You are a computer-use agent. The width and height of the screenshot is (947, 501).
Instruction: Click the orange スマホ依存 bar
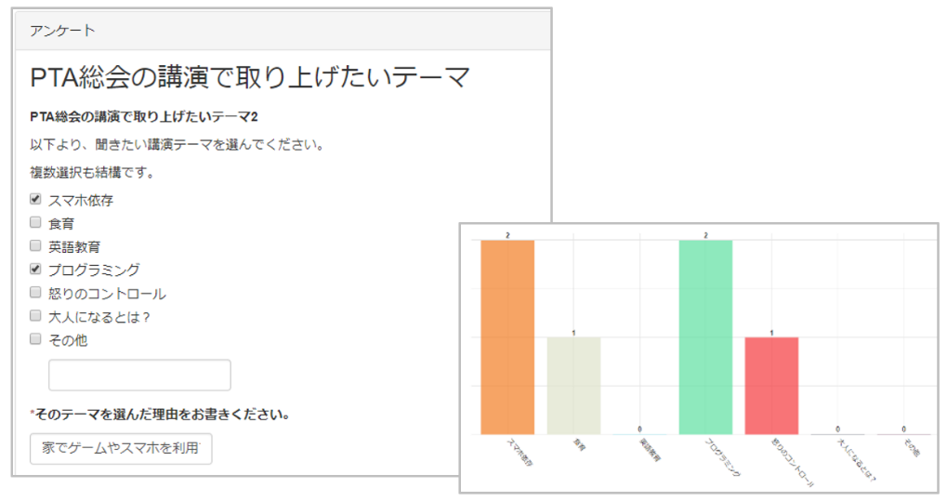pyautogui.click(x=507, y=336)
